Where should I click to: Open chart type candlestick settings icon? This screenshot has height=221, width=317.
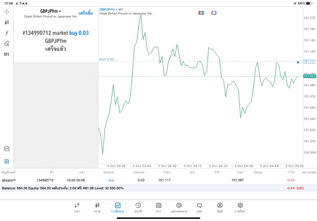7,22
